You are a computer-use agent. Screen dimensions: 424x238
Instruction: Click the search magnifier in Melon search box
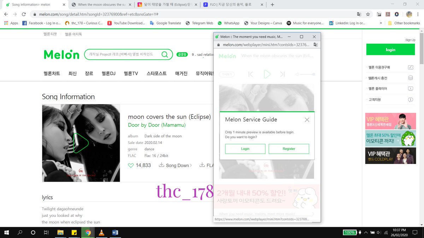pos(165,54)
